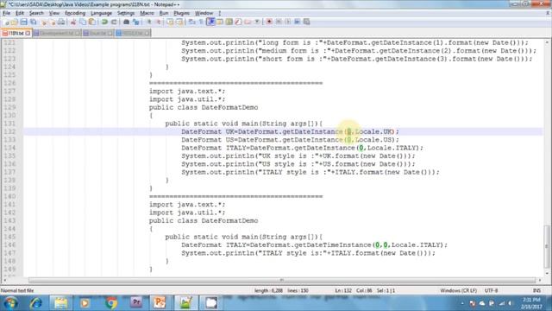Open the Folder as Workspace icon
Screen dimensions: 552x311
coord(248,22)
